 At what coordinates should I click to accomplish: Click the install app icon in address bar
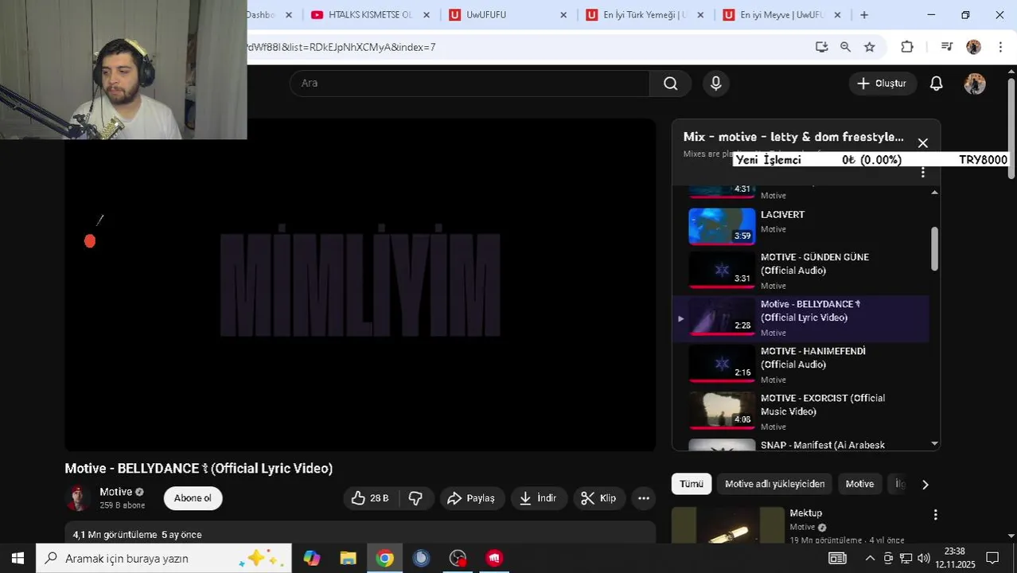(821, 47)
